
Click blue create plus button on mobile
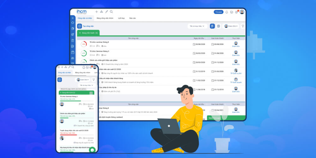pyautogui.click(x=59, y=80)
